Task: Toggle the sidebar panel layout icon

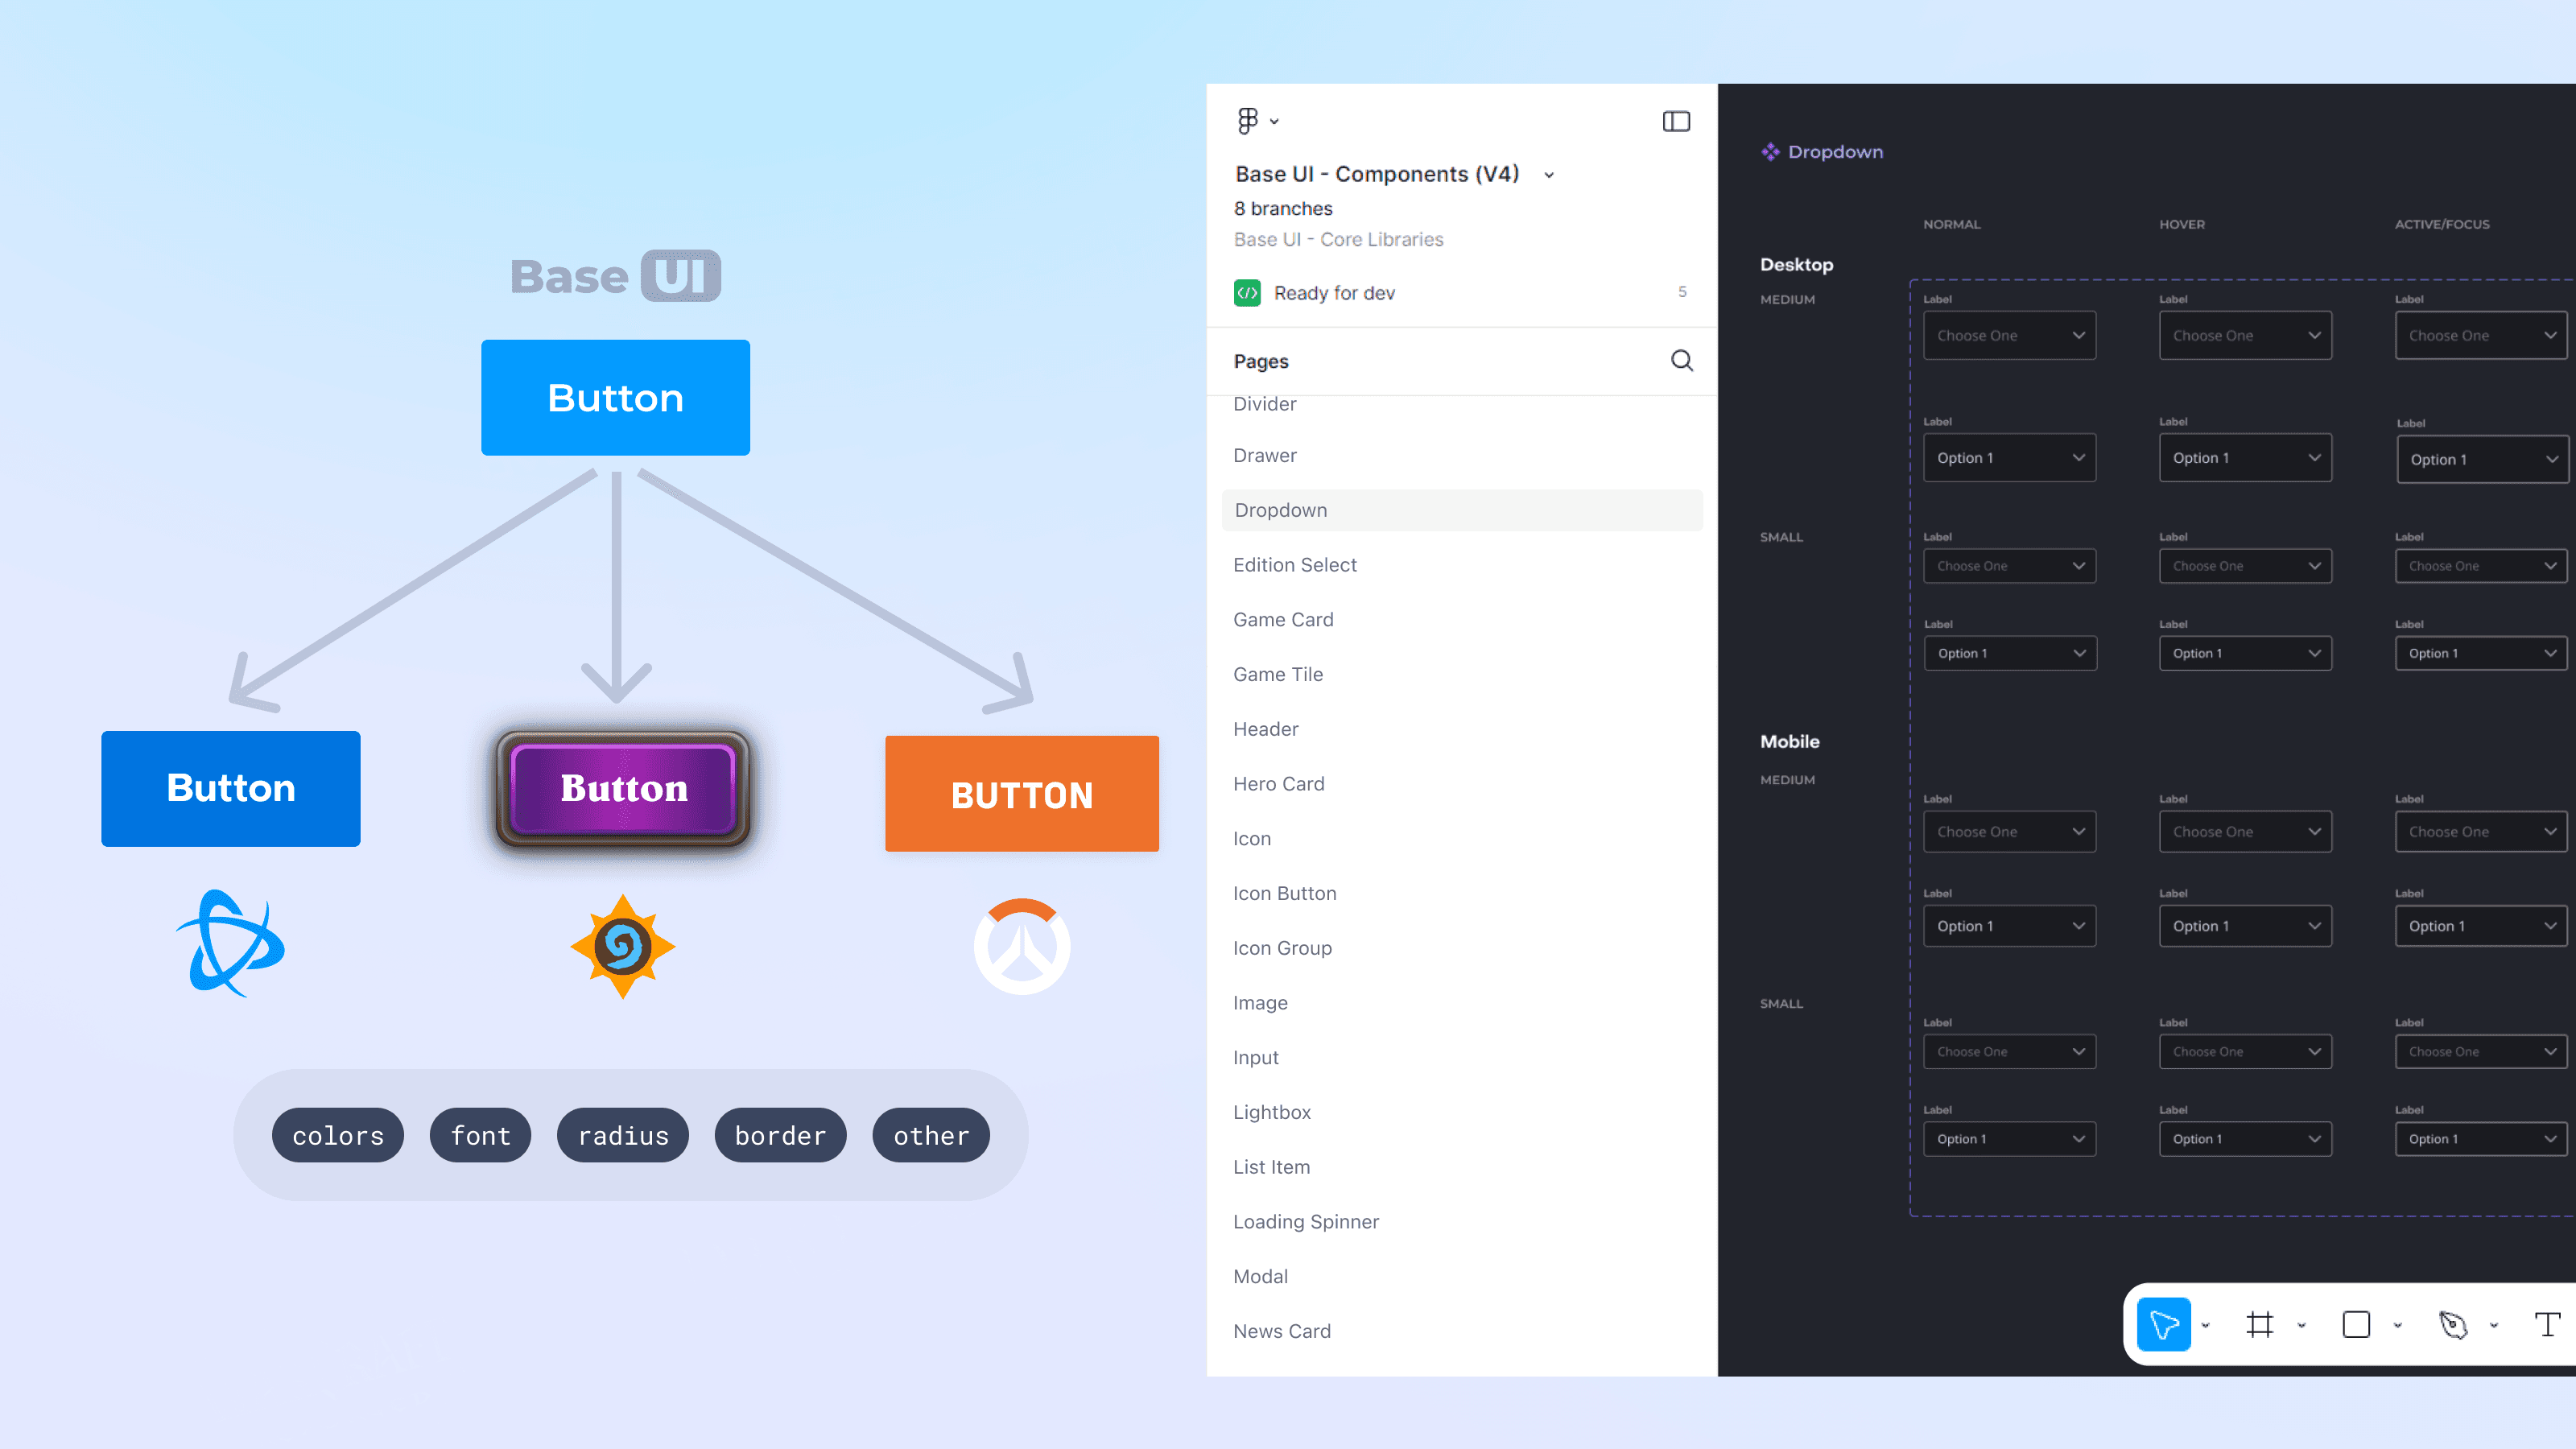Action: click(1676, 121)
